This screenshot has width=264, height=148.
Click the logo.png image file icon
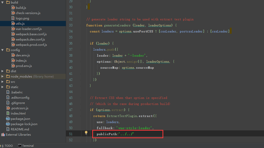tap(13, 18)
